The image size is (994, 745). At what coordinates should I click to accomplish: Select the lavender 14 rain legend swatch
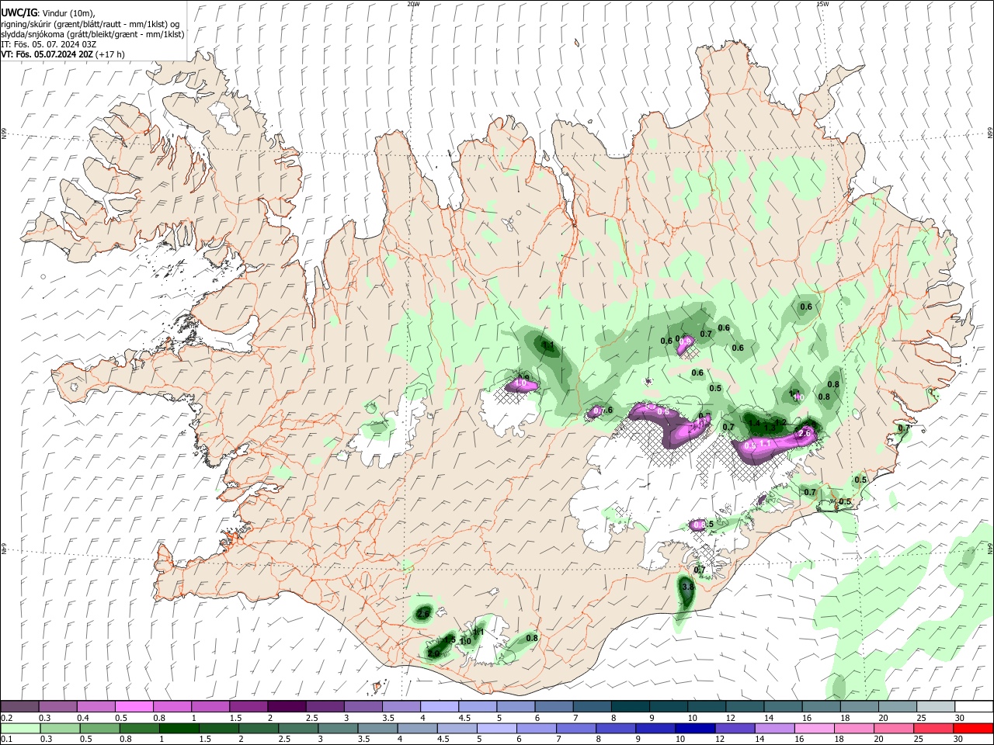(775, 728)
